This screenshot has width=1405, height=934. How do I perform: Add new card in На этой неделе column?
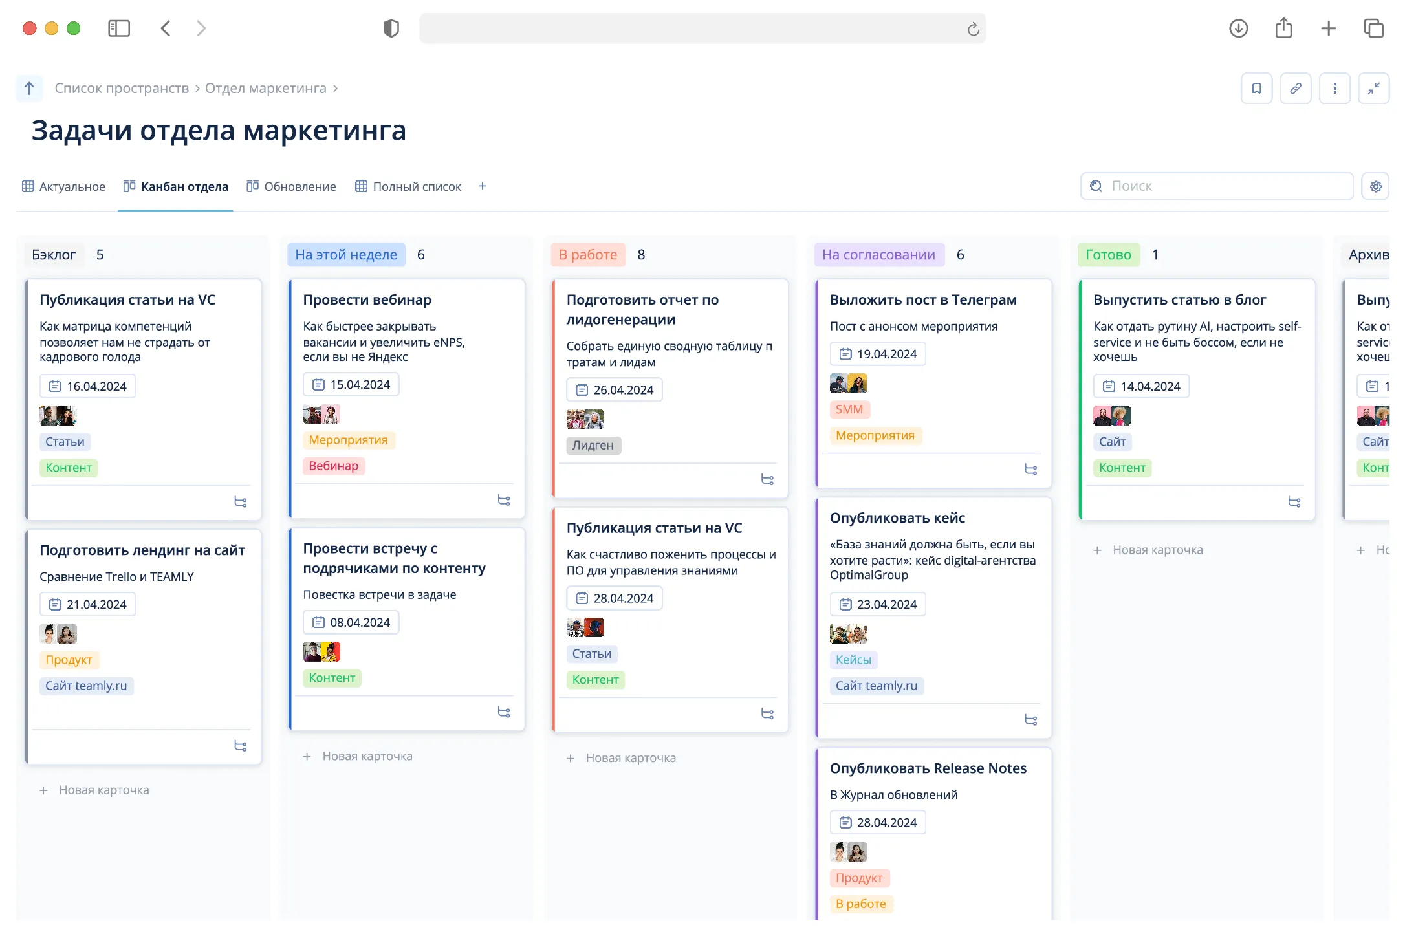[x=358, y=756]
